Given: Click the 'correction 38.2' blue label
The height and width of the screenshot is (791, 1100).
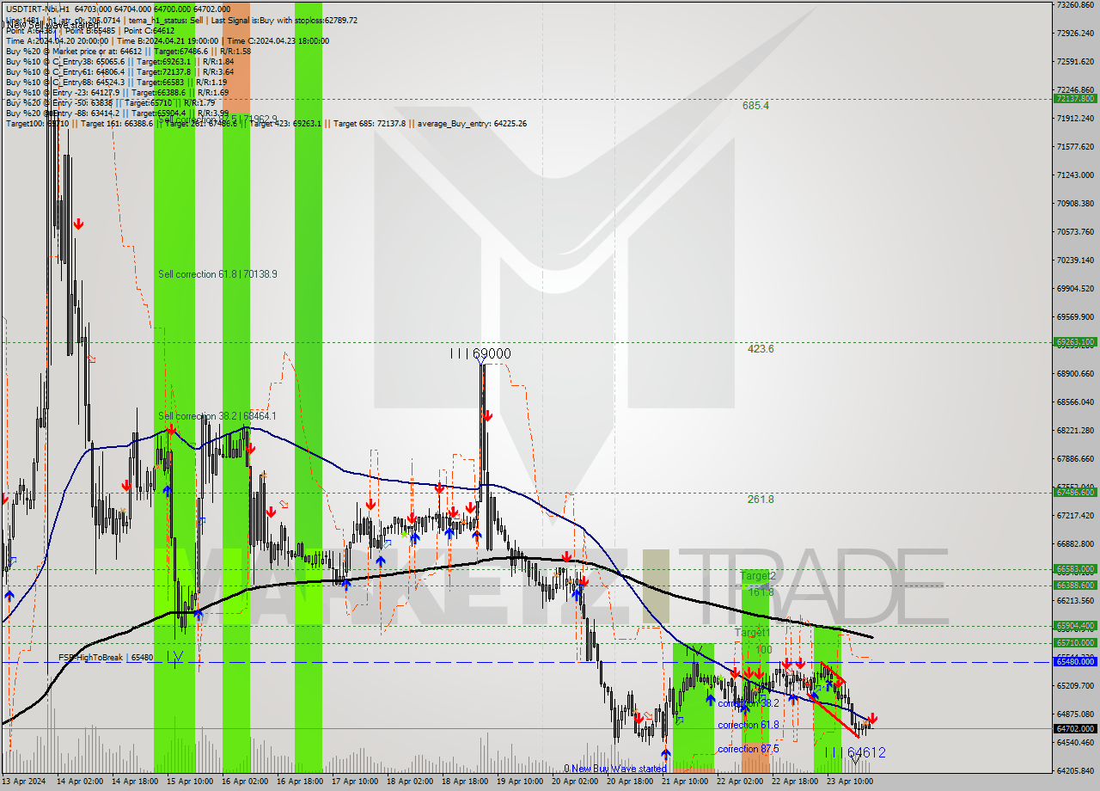Looking at the screenshot, I should click(x=749, y=703).
